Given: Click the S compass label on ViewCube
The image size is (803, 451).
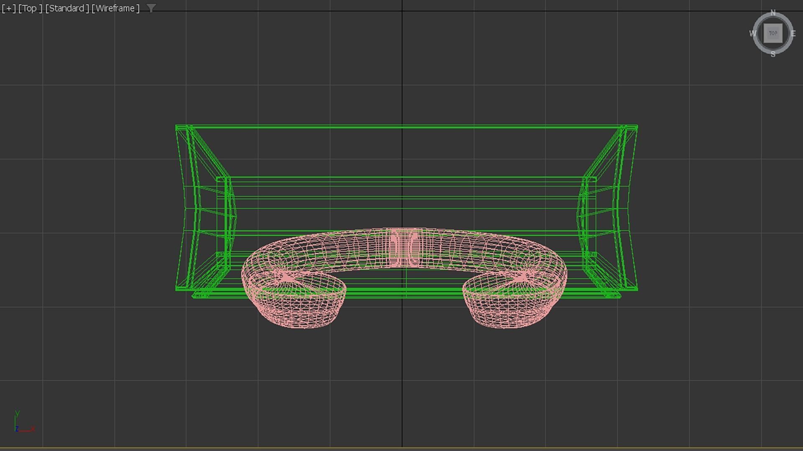Looking at the screenshot, I should [x=773, y=54].
